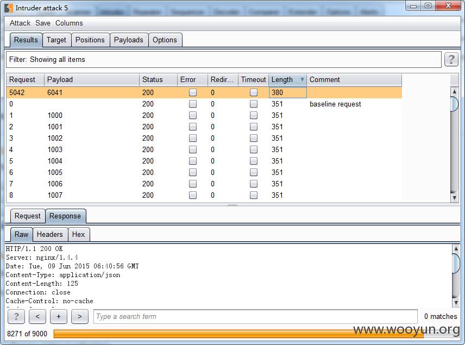465x345 pixels.
Task: Toggle Error checkbox for payload 1003
Action: pyautogui.click(x=193, y=149)
